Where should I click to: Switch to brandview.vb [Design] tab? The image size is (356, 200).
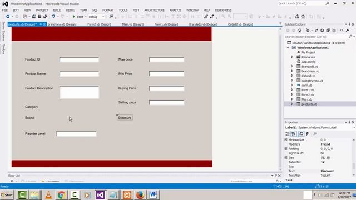click(62, 24)
